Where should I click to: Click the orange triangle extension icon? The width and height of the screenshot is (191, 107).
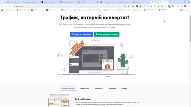(x=147, y=6)
